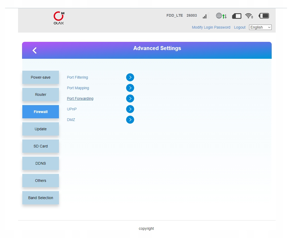Go back using the white arrow

(x=35, y=50)
